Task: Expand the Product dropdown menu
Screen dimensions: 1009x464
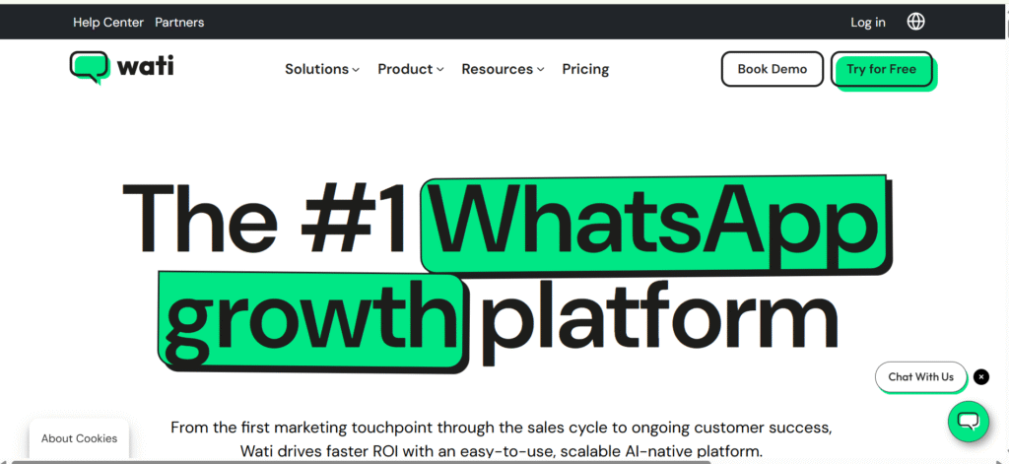Action: (x=410, y=69)
